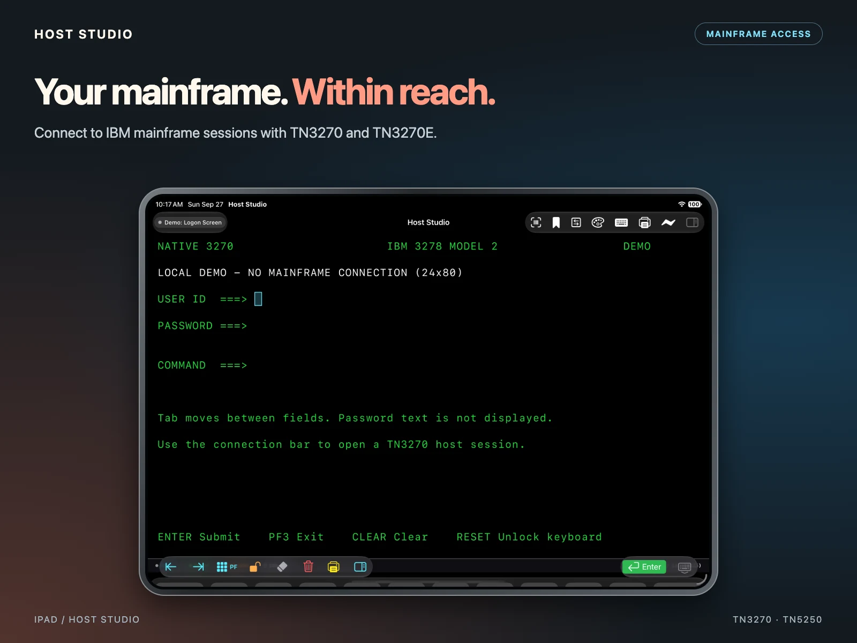
Task: Click 'Tab moves between fields' line
Action: [355, 418]
